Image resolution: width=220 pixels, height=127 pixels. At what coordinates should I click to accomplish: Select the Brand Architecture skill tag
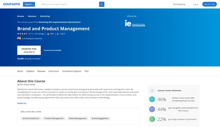pos(31,118)
